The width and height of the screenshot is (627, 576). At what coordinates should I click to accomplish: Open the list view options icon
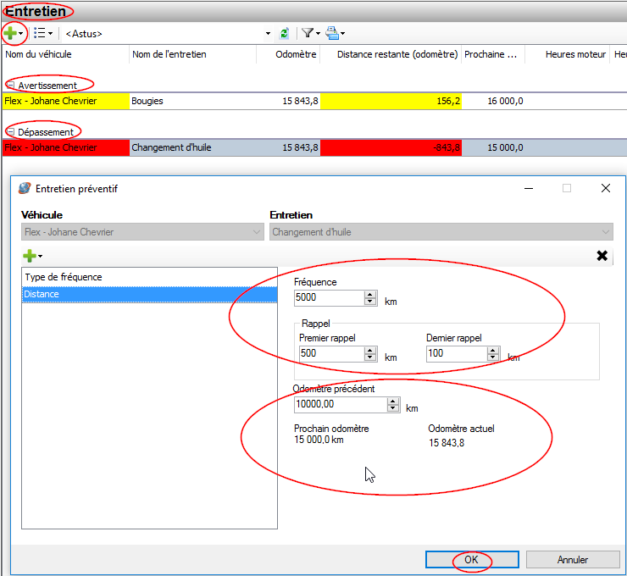[39, 33]
